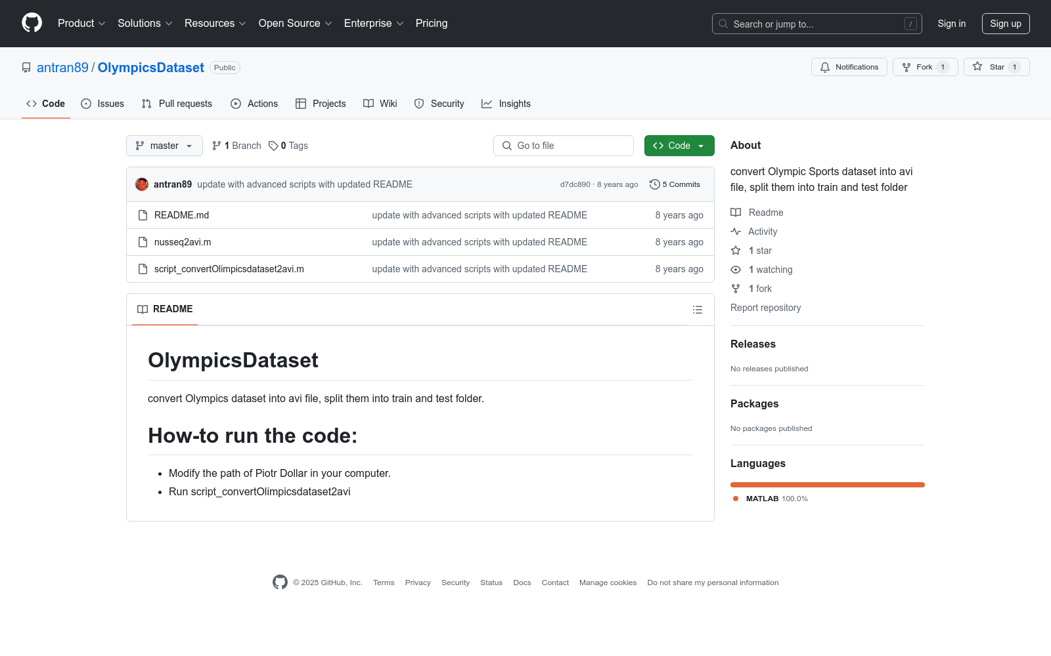Click the bell icon in Notifications
Screen dimensions: 1051x656
(825, 67)
